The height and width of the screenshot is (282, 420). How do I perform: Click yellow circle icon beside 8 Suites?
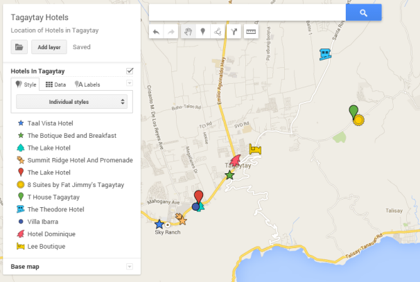[21, 185]
